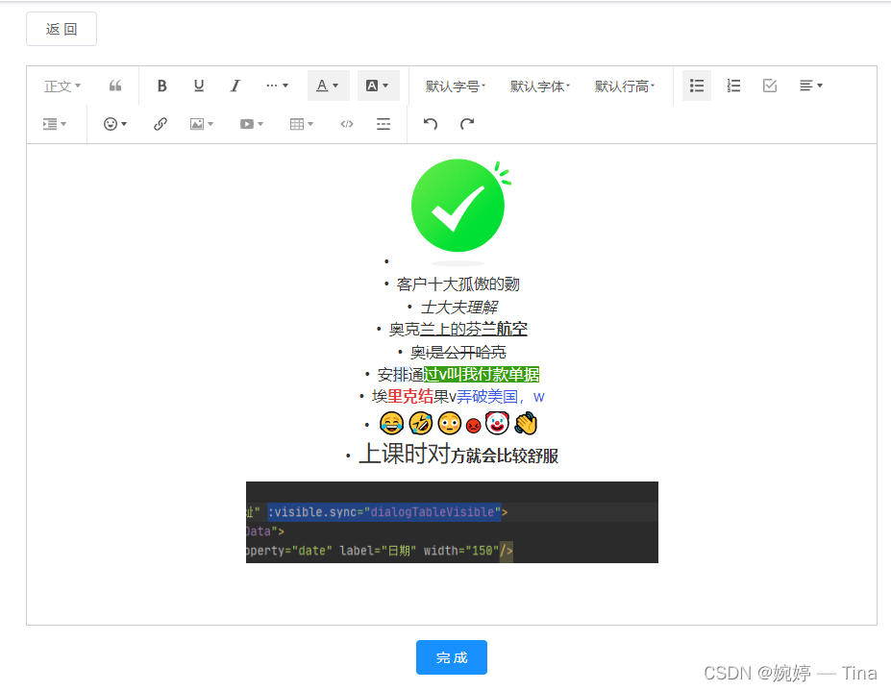Image resolution: width=891 pixels, height=691 pixels.
Task: Apply italic formatting to text
Action: 235,86
